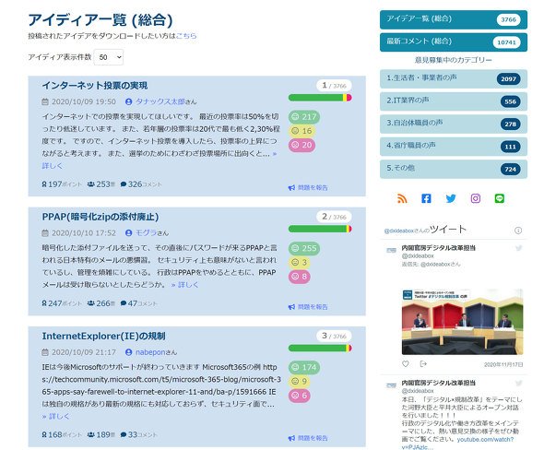The width and height of the screenshot is (544, 450).
Task: Click 内閣官房デジタル改革担当 on second tweet
Action: click(439, 383)
